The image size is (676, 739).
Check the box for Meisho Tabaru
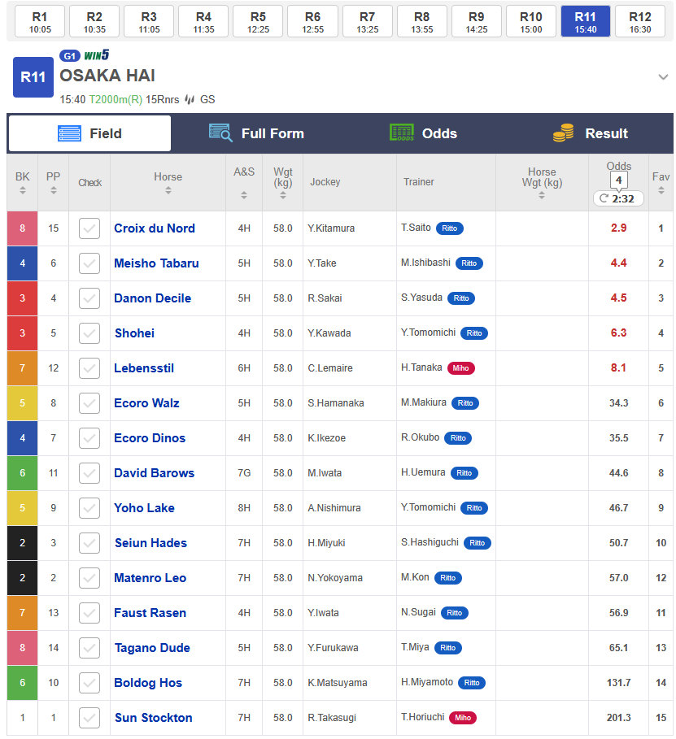pyautogui.click(x=89, y=263)
